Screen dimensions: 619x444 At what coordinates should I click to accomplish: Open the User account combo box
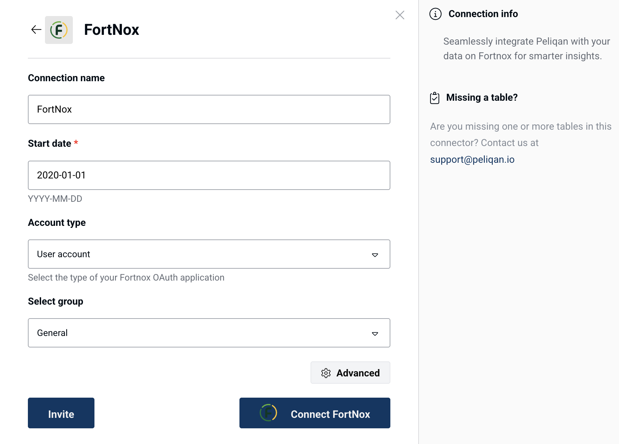point(209,254)
